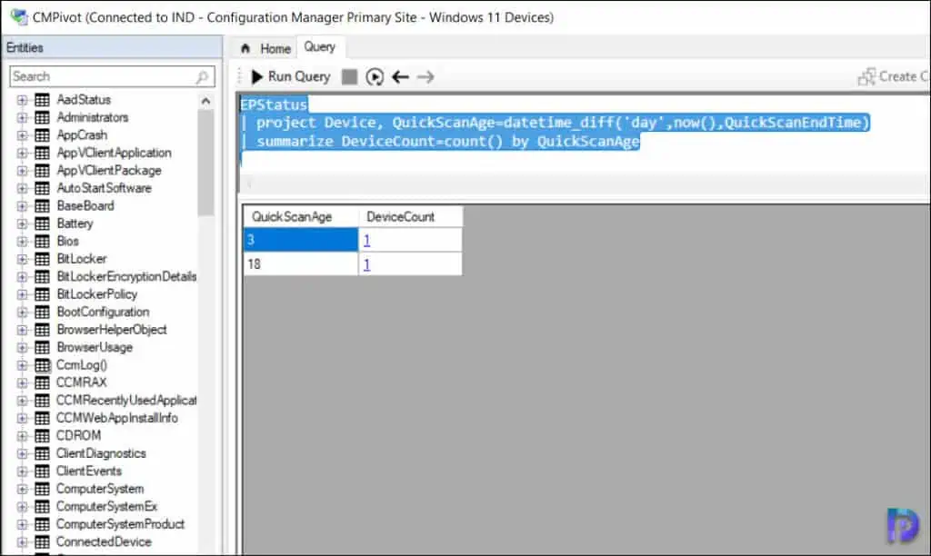Click the Entities panel header

(112, 47)
